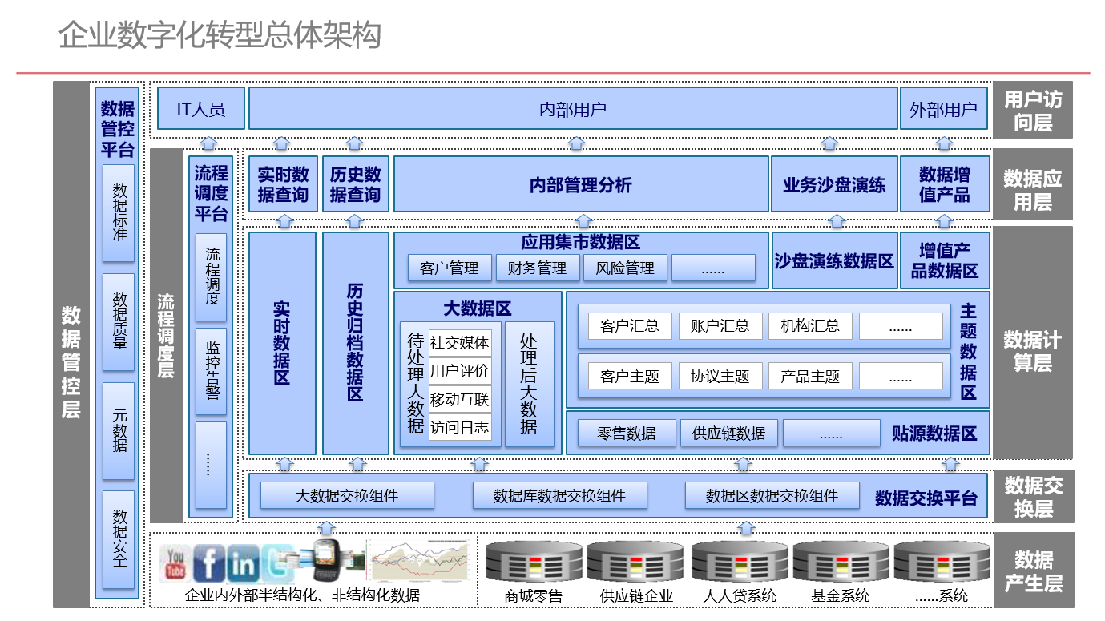This screenshot has height=621, width=1105.
Task: Click the 大数据交换组件 box
Action: coord(347,495)
